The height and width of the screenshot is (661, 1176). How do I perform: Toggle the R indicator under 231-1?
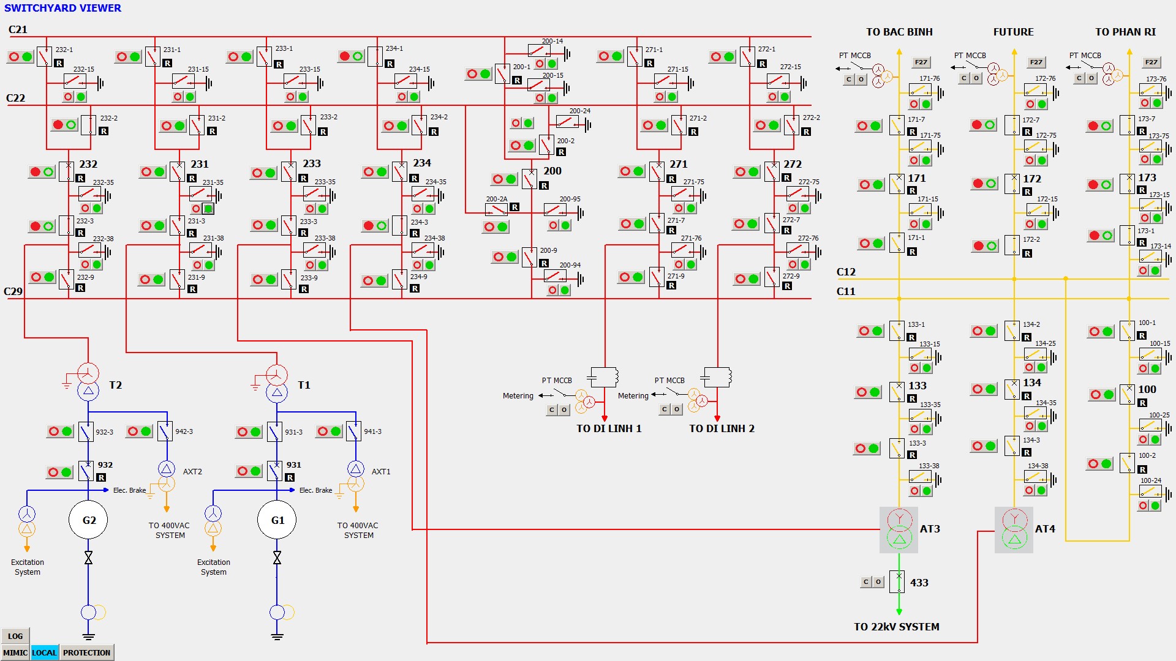[x=167, y=63]
